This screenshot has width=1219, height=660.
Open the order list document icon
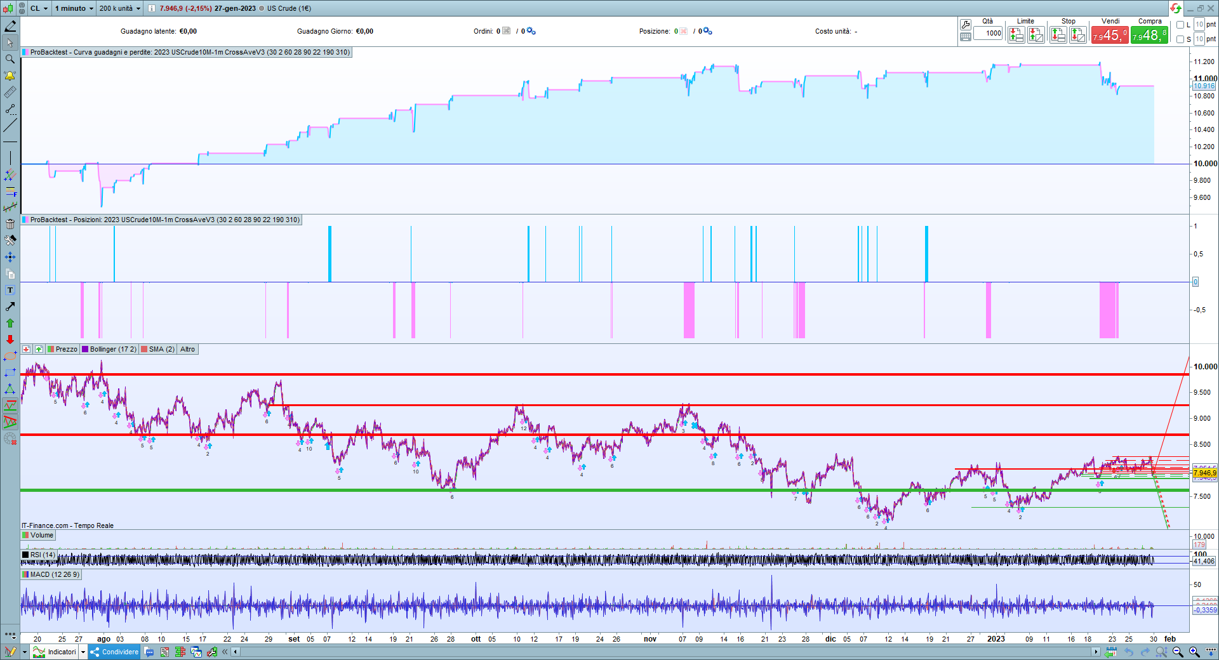[165, 652]
